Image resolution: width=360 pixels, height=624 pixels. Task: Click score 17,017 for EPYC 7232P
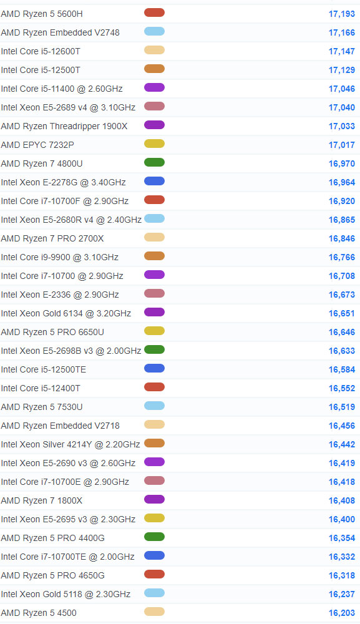342,145
